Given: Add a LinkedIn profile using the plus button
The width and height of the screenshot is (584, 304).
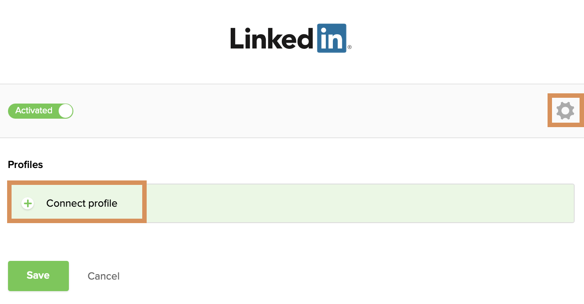Looking at the screenshot, I should 28,204.
